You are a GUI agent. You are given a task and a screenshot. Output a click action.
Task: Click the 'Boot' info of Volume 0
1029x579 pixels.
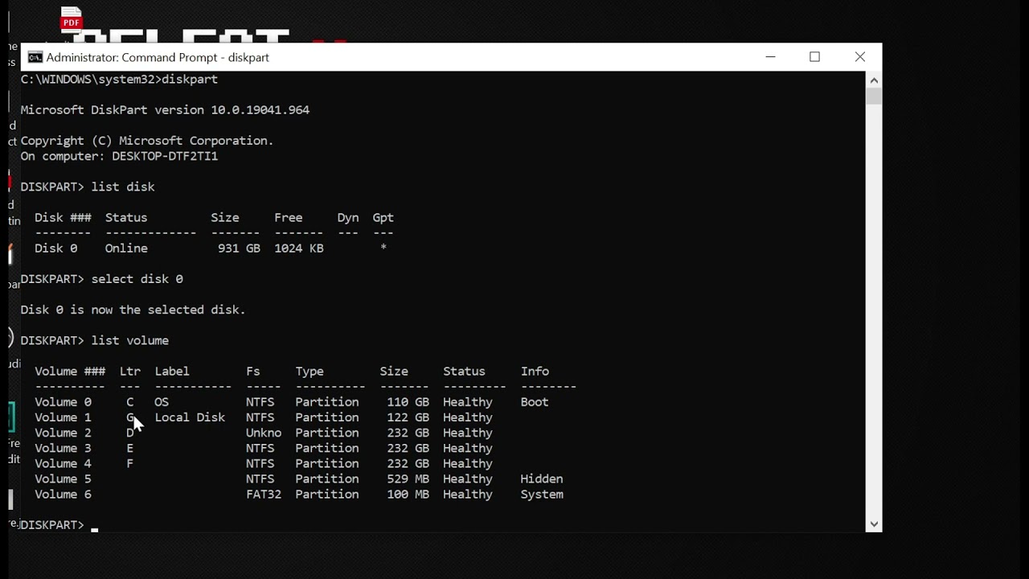tap(535, 402)
